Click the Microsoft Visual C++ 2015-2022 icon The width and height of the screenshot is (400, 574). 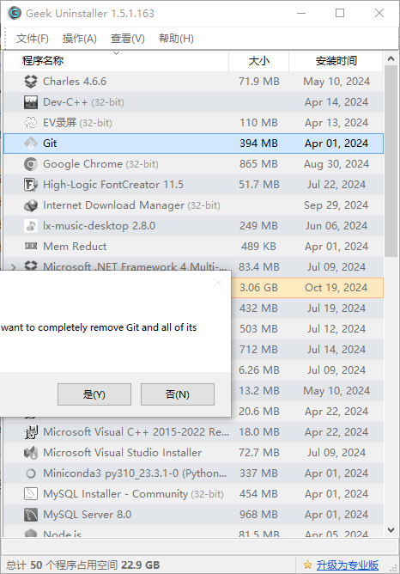pos(31,432)
